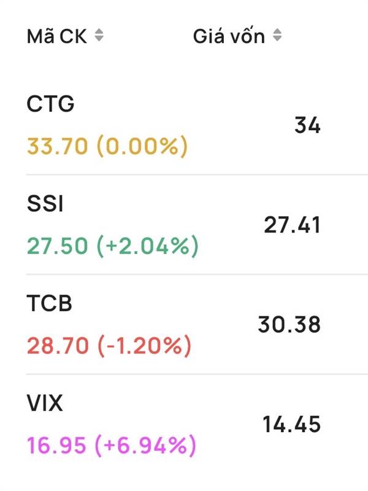This screenshot has width=368, height=491.
Task: Click the SSI ticker symbol
Action: pyautogui.click(x=45, y=204)
